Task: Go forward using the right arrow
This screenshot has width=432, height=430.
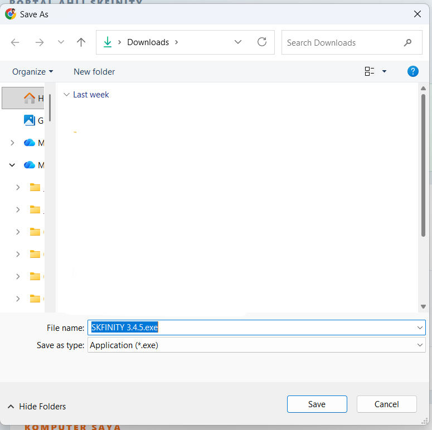Action: tap(40, 42)
